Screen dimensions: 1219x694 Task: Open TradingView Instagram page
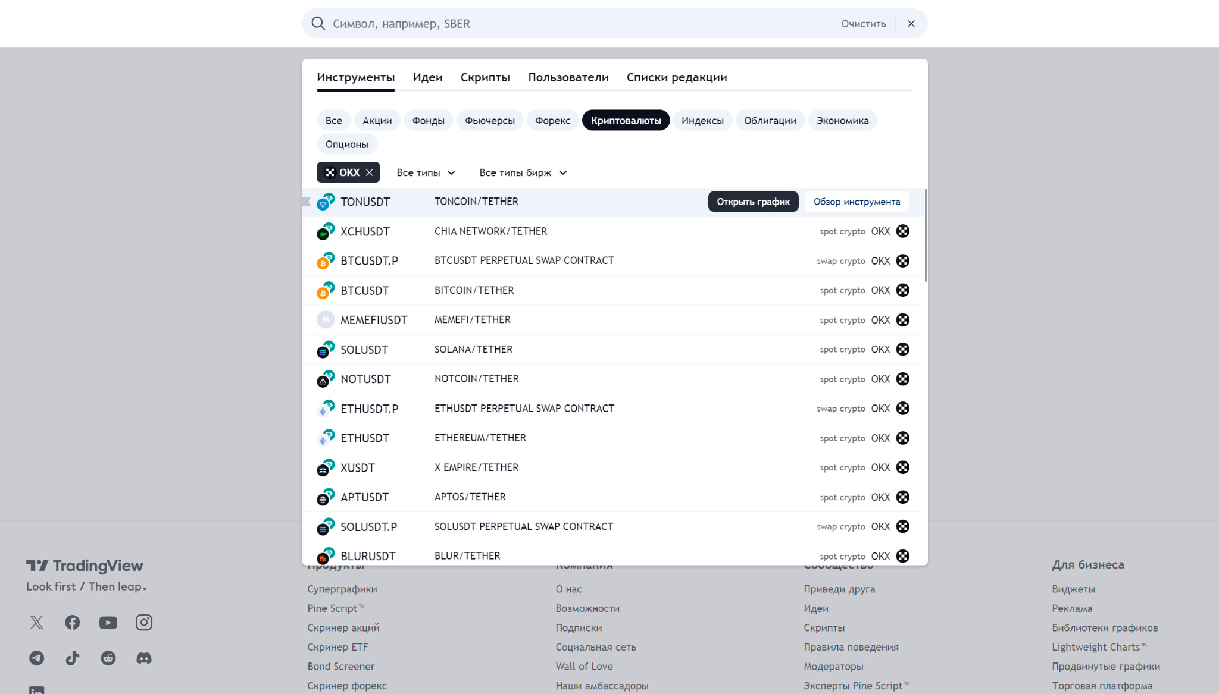click(144, 623)
